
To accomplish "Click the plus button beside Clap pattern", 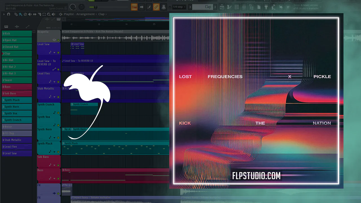I will pos(215,7).
